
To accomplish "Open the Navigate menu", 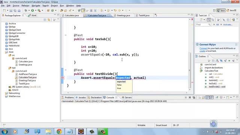I will click(36, 6).
